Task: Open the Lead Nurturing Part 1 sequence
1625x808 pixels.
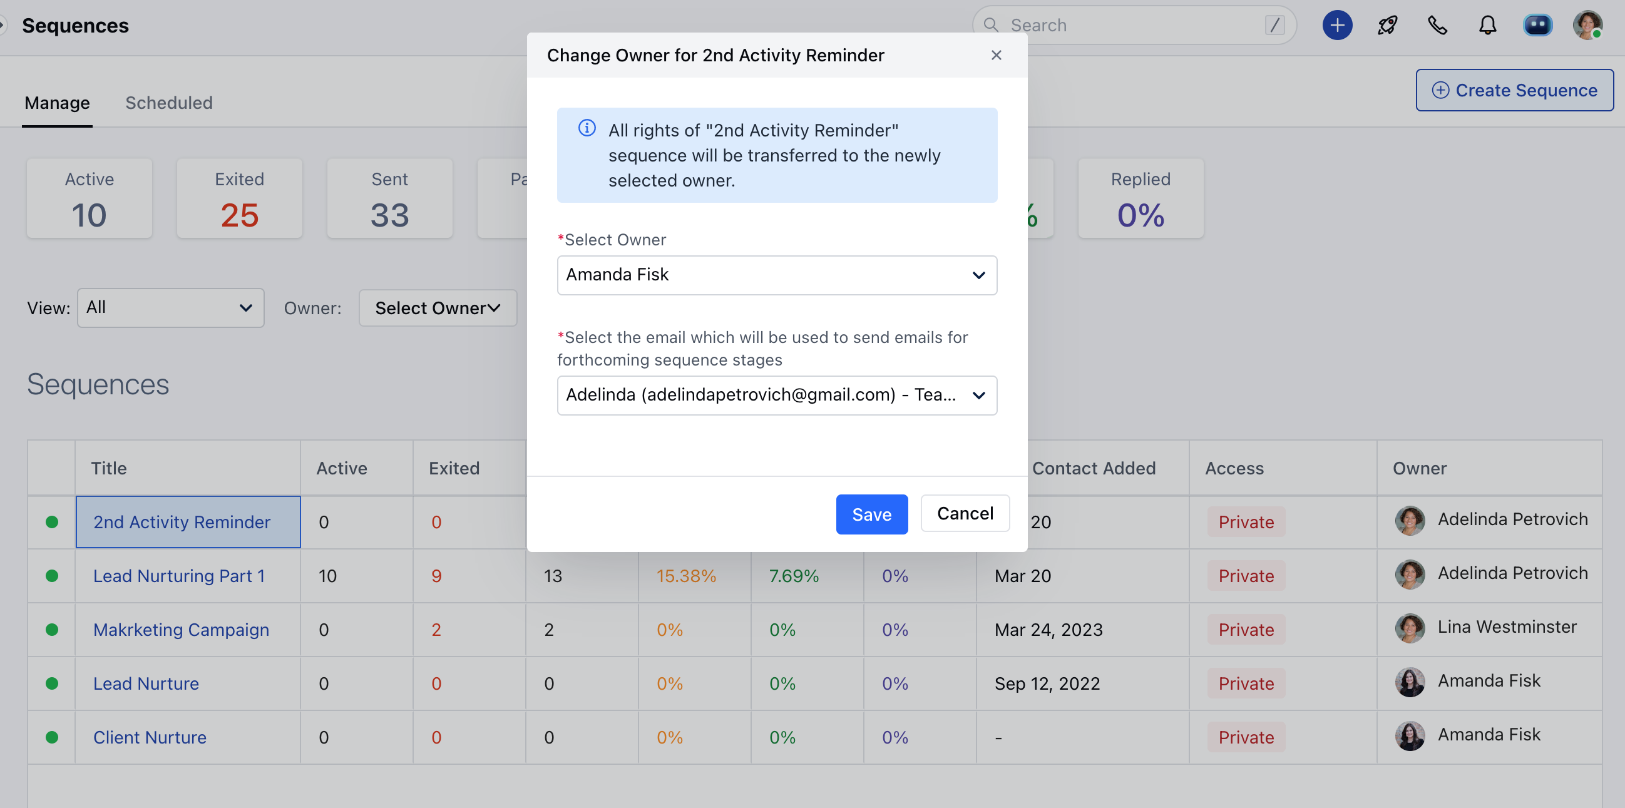Action: tap(178, 576)
